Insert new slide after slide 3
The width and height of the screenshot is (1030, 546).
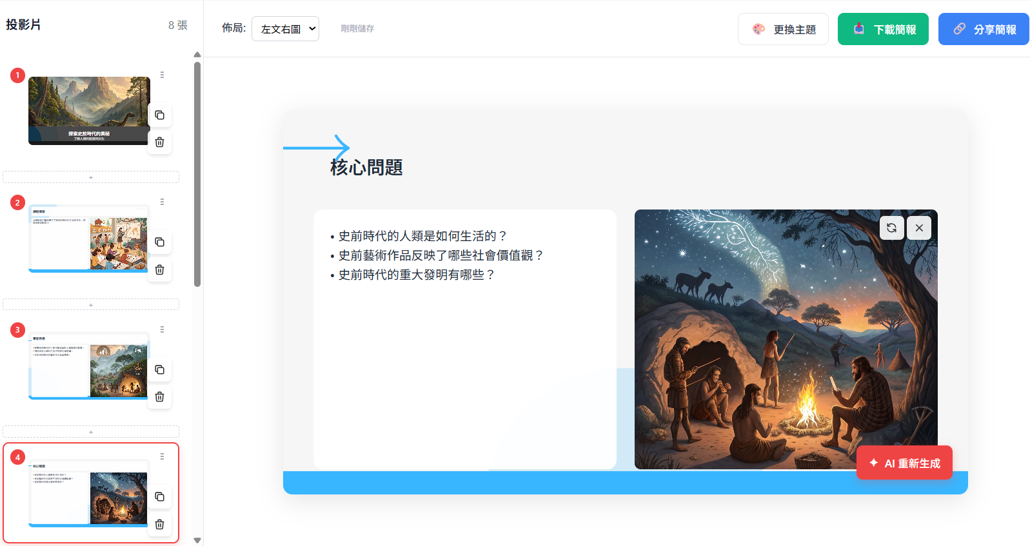91,432
